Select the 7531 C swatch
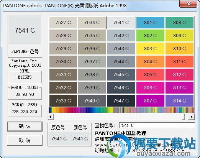200x158 pixels. (x=63, y=75)
